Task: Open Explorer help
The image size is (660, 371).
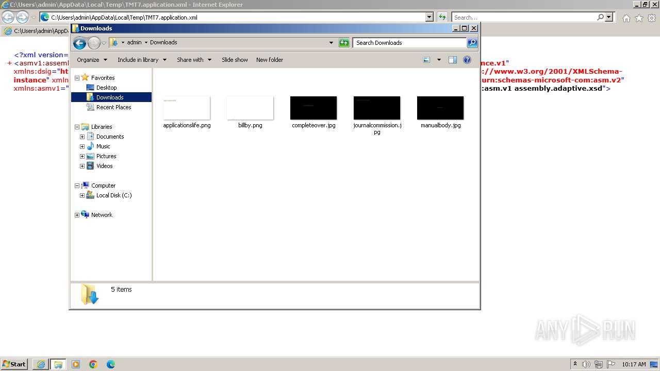Action: click(x=467, y=60)
